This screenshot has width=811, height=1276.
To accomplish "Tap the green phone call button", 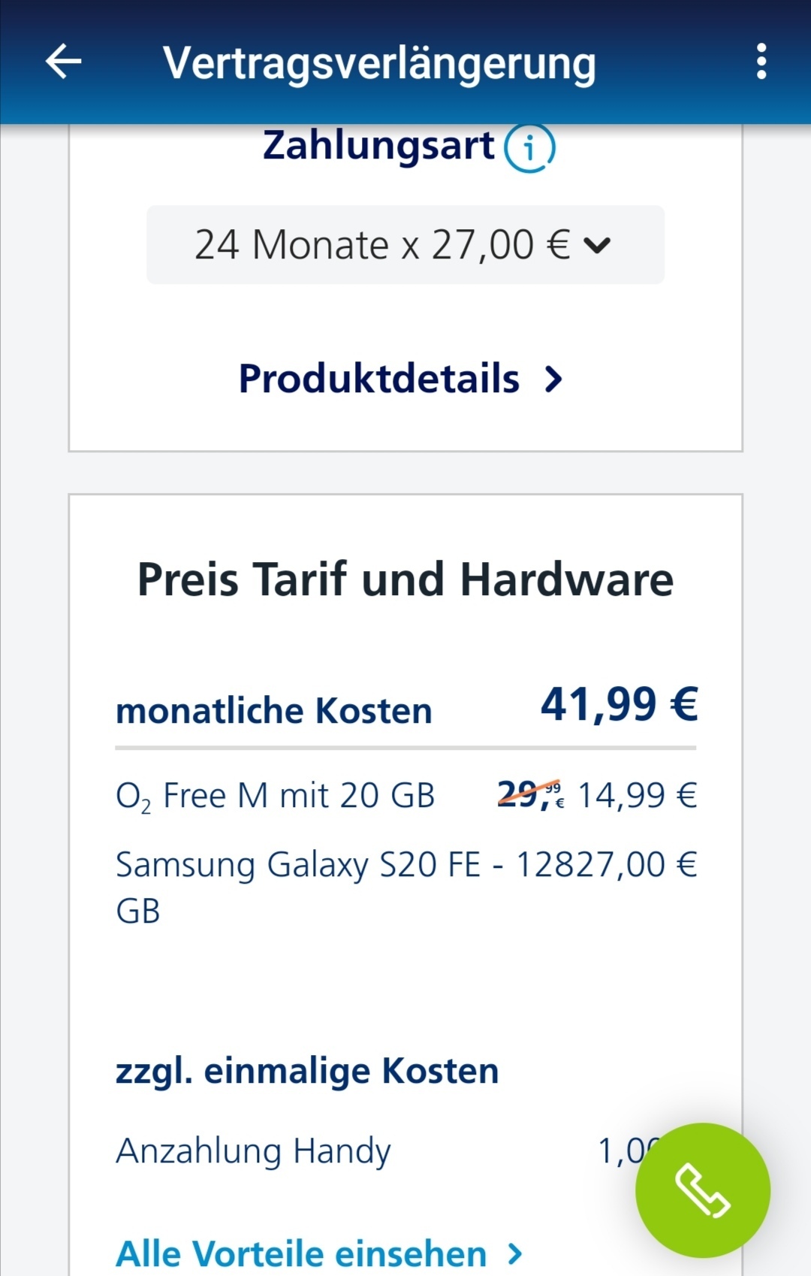I will 703,1190.
